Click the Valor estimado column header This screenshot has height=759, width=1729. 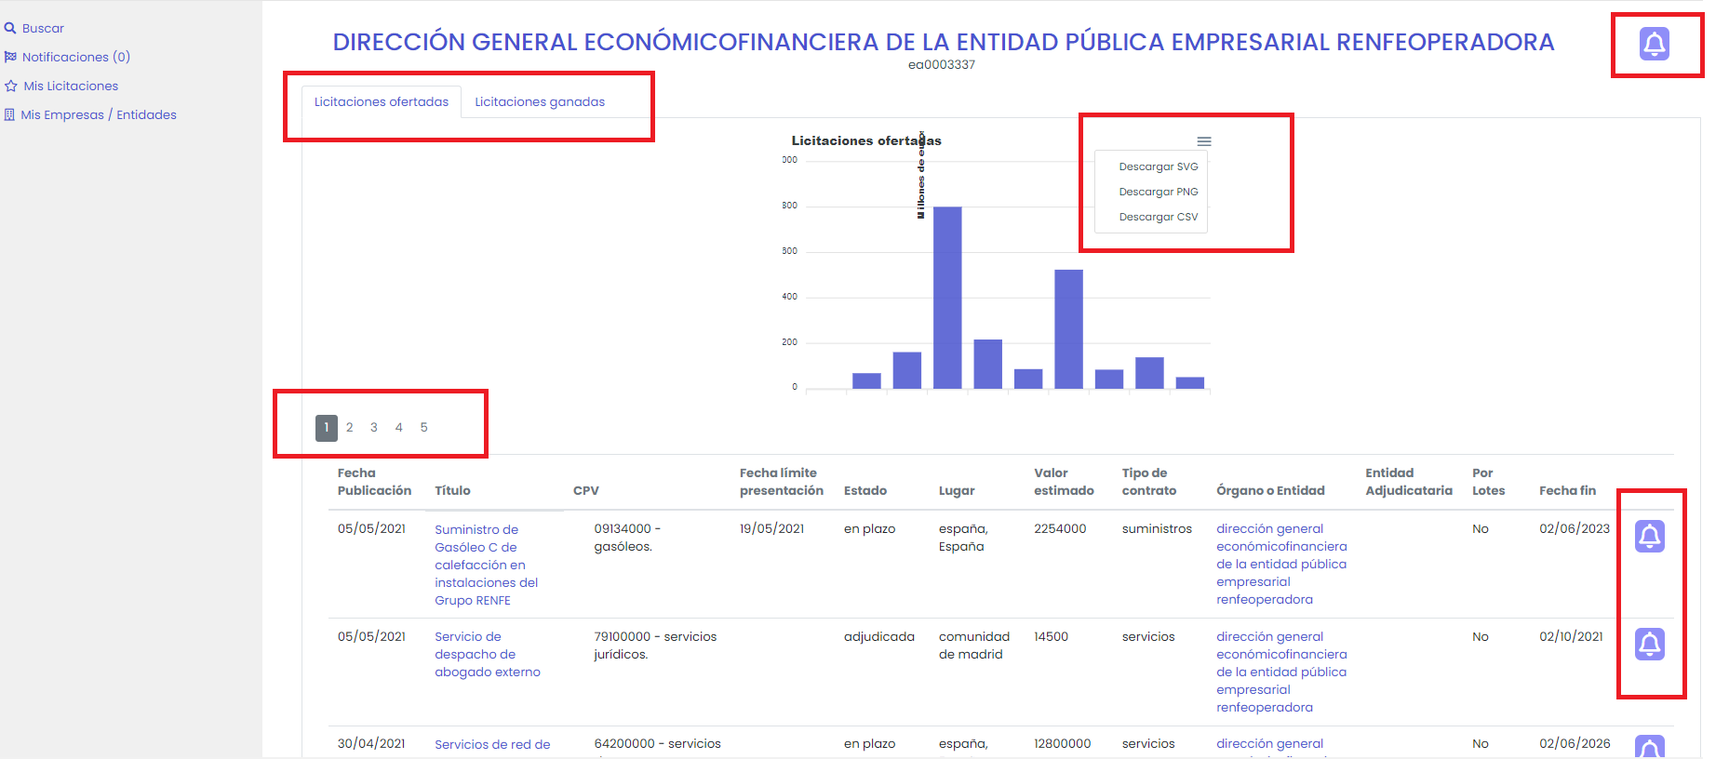pyautogui.click(x=1064, y=482)
